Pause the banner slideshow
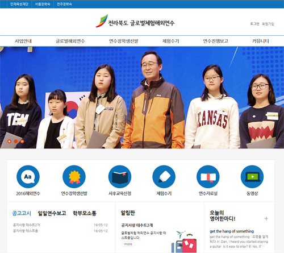The height and width of the screenshot is (253, 284). [22, 142]
